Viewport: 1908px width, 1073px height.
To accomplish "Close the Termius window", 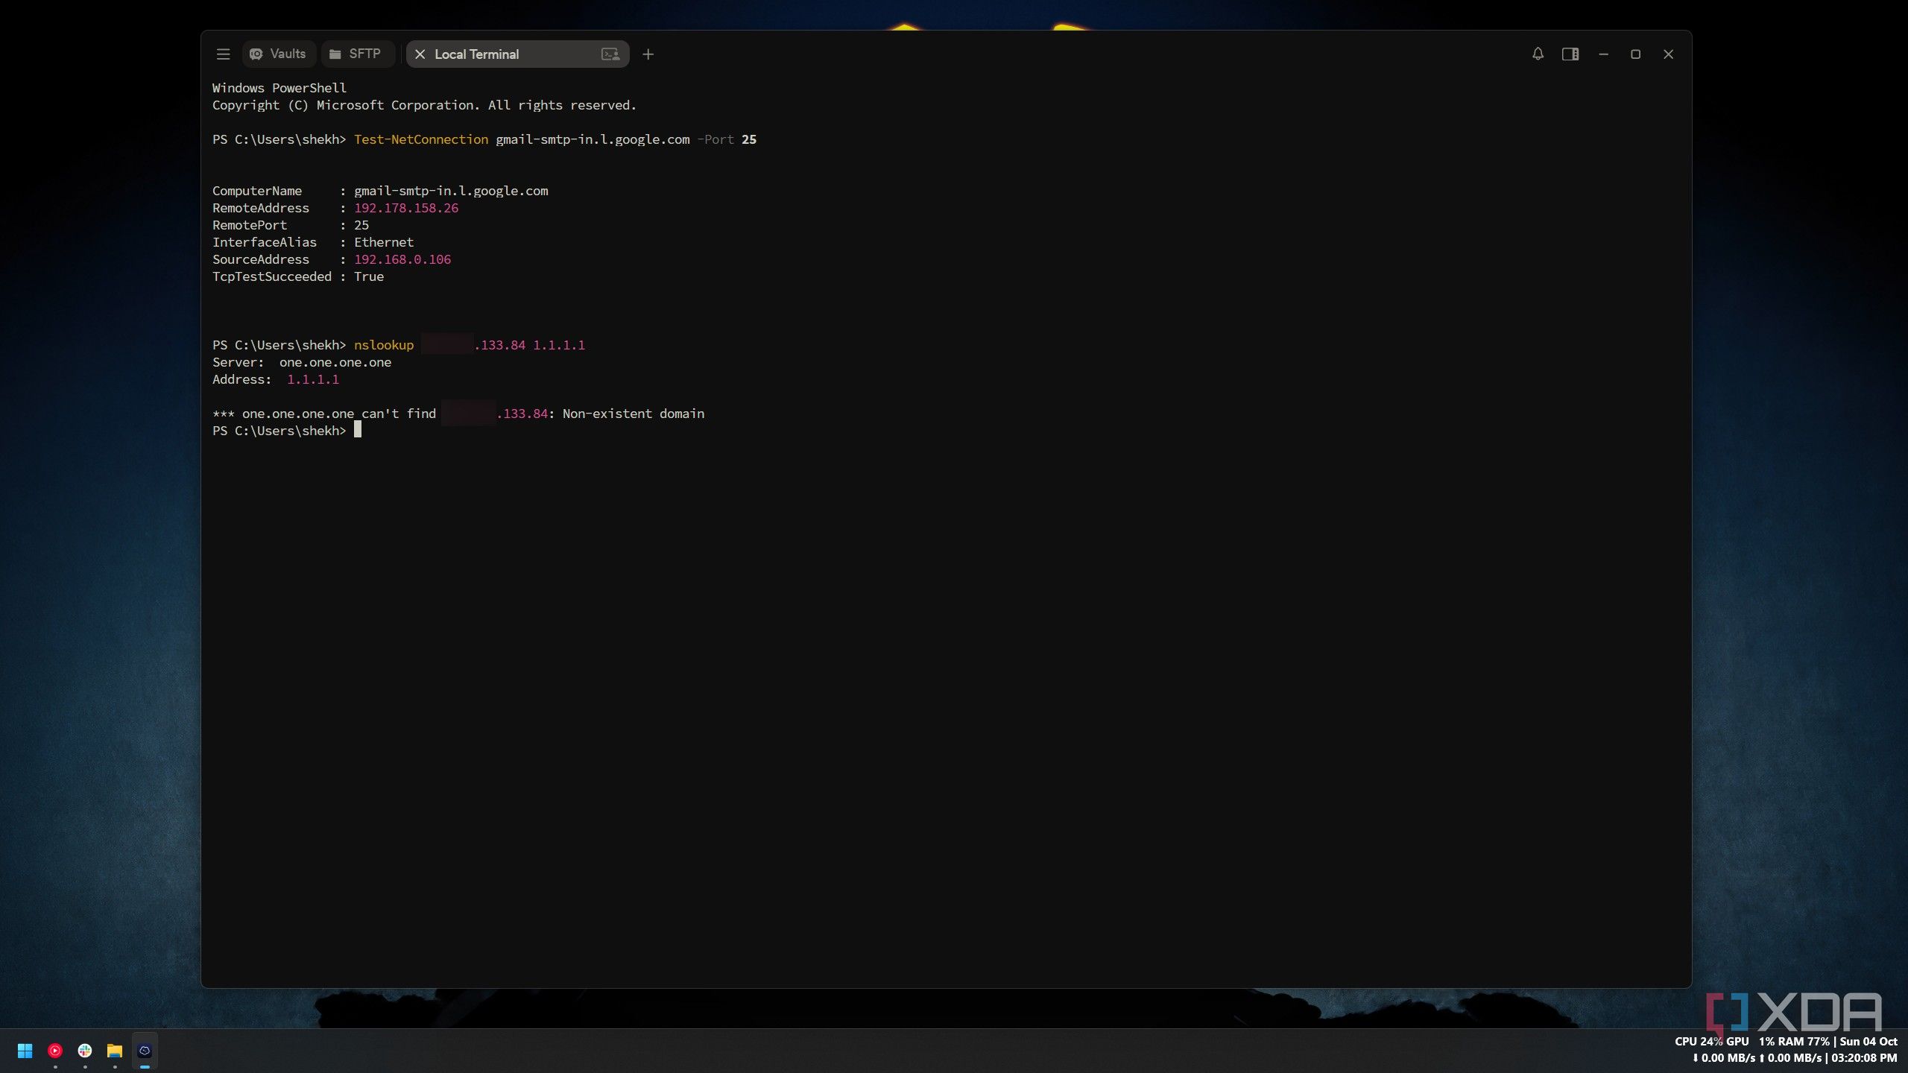I will click(x=1668, y=54).
